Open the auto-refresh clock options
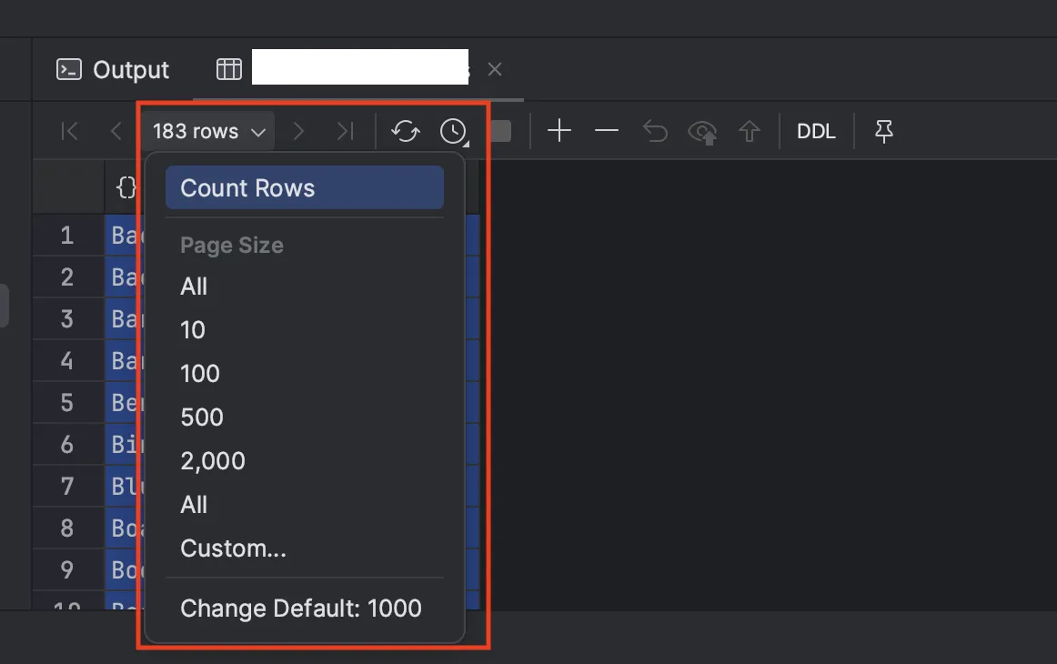 click(x=453, y=132)
